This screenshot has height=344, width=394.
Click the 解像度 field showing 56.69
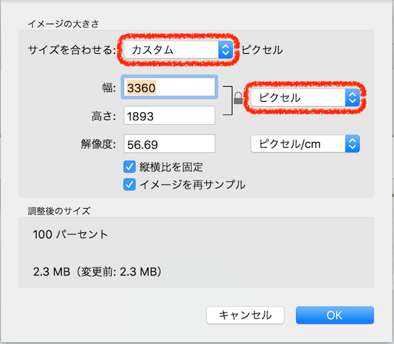170,144
